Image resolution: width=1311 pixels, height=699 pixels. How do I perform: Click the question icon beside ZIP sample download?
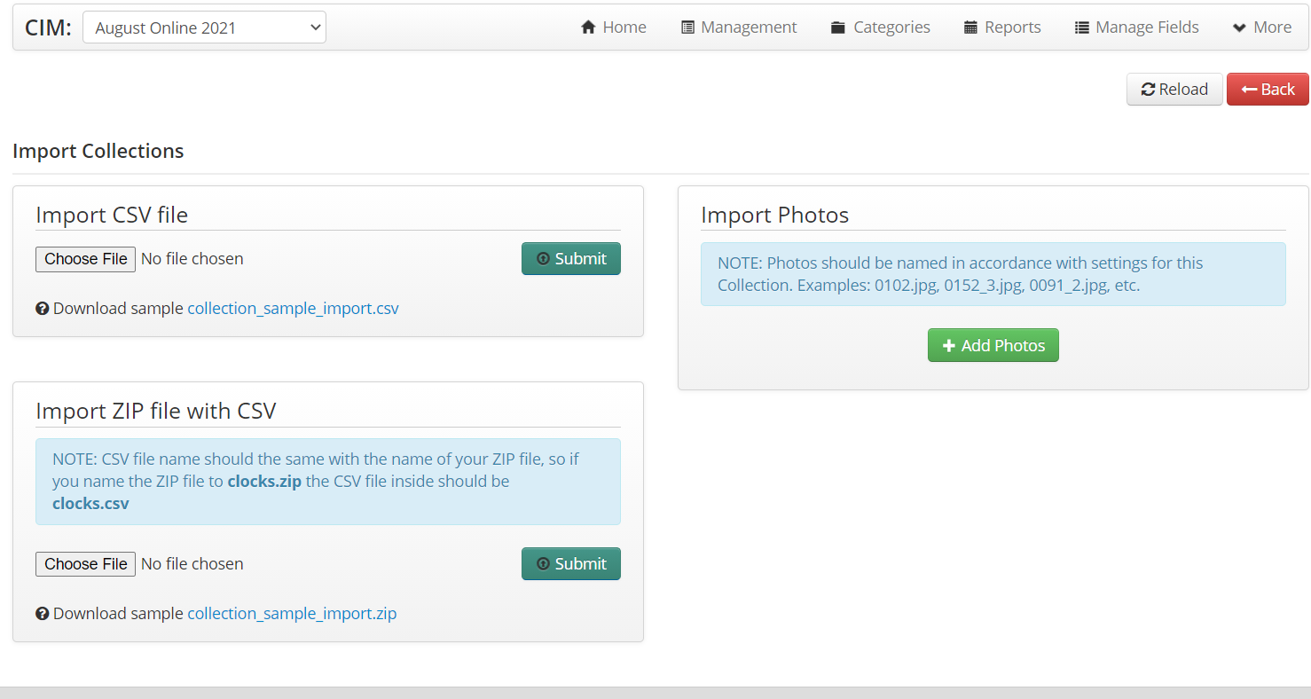coord(42,614)
